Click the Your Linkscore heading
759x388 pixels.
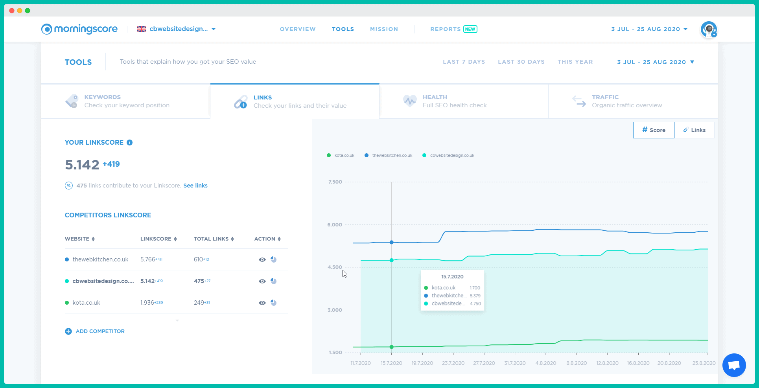point(94,143)
